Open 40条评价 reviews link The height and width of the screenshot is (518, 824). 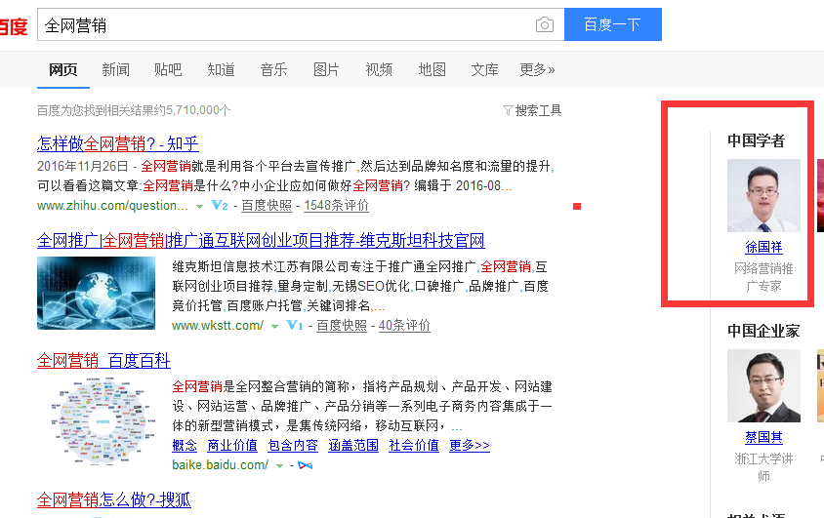[404, 326]
